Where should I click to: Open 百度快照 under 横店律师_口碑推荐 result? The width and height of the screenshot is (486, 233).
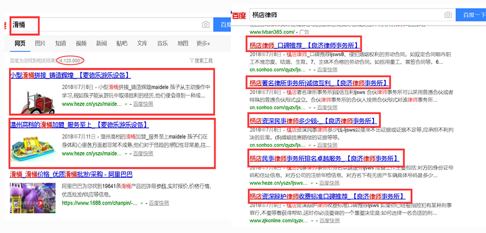coord(328,70)
